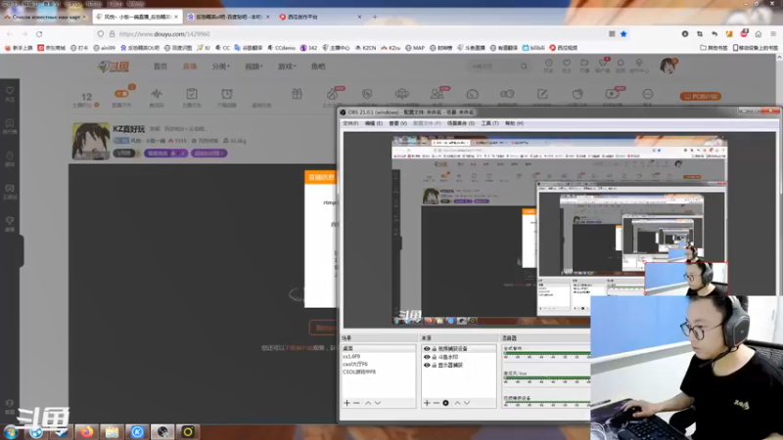
Task: Open the 直播 nav item on Douyu
Action: pyautogui.click(x=190, y=66)
